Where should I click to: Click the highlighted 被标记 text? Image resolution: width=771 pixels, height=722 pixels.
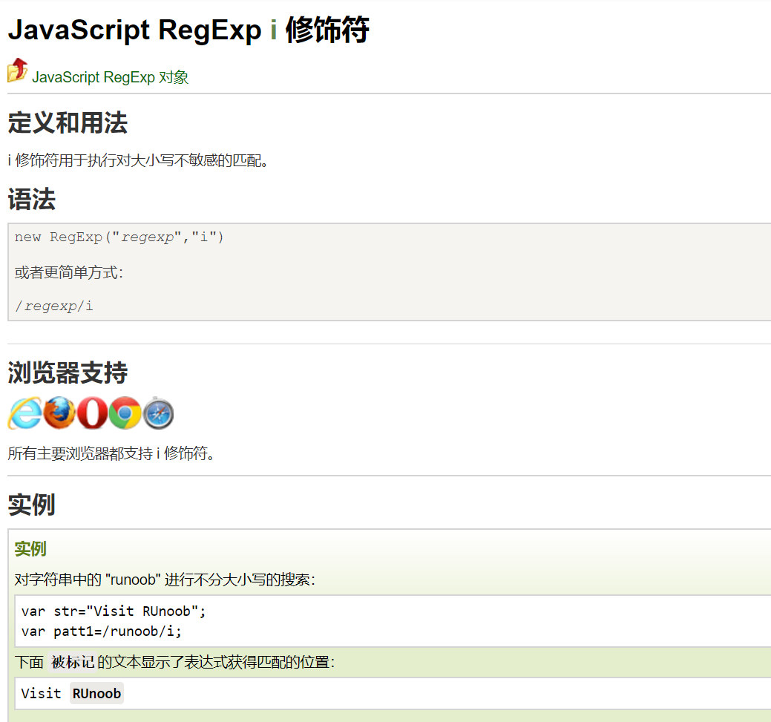click(x=73, y=662)
